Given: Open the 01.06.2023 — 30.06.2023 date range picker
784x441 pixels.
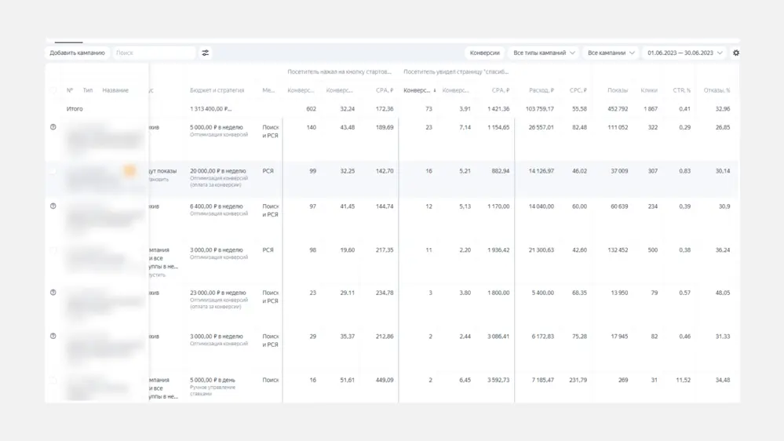Looking at the screenshot, I should click(x=684, y=53).
